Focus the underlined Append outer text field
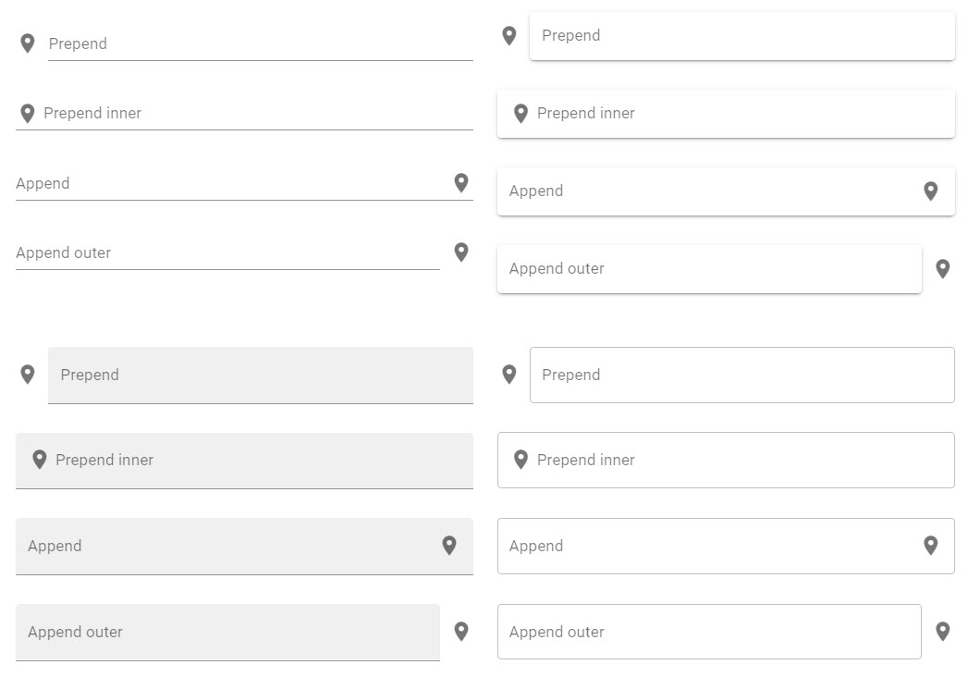Image resolution: width=968 pixels, height=677 pixels. point(227,253)
